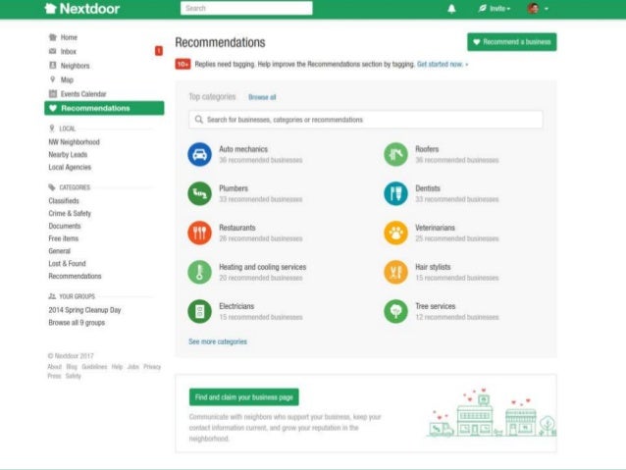
Task: Open the Electricians category title
Action: coord(236,306)
